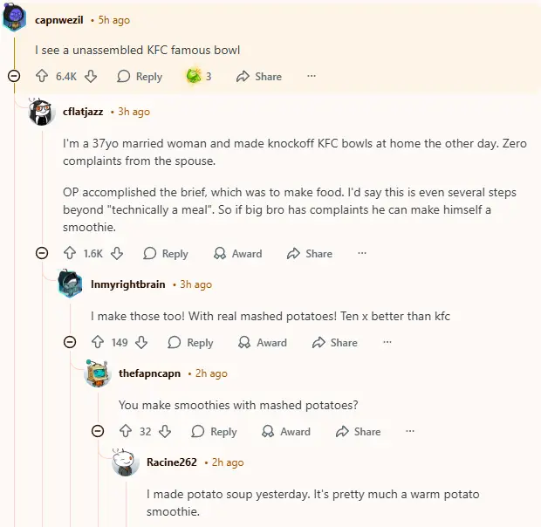541x527 pixels.
Task: Award cflatjazz's comment
Action: click(x=238, y=254)
